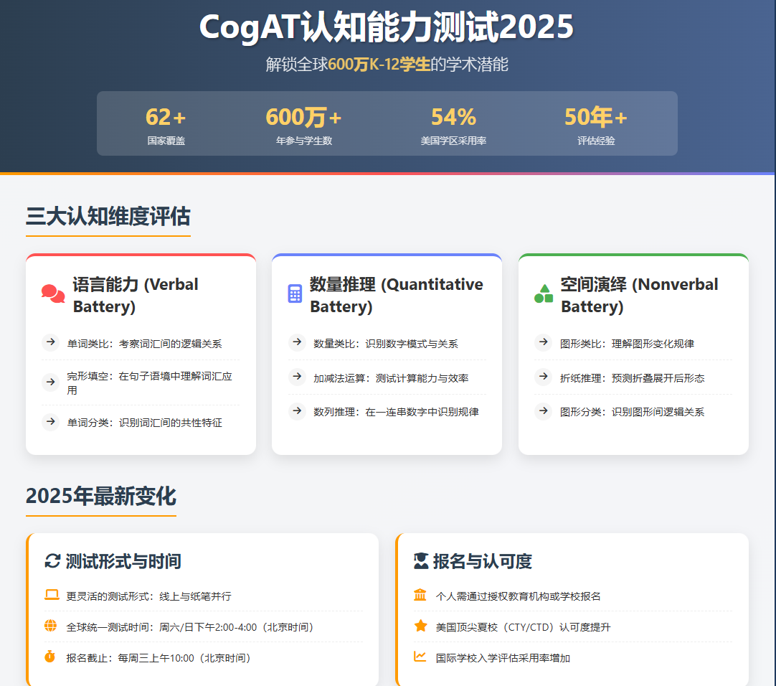Click the subtitle 解锁全球600万K-12学生的学术潜能

(x=387, y=65)
